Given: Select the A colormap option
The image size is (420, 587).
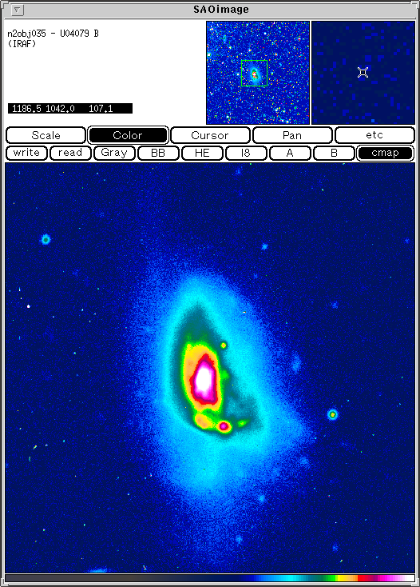Looking at the screenshot, I should pos(290,153).
